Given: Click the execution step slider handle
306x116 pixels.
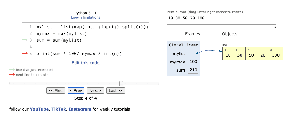Looking at the screenshot, I should pos(121,83).
